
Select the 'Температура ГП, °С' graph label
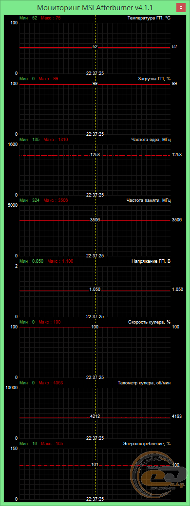[149, 18]
